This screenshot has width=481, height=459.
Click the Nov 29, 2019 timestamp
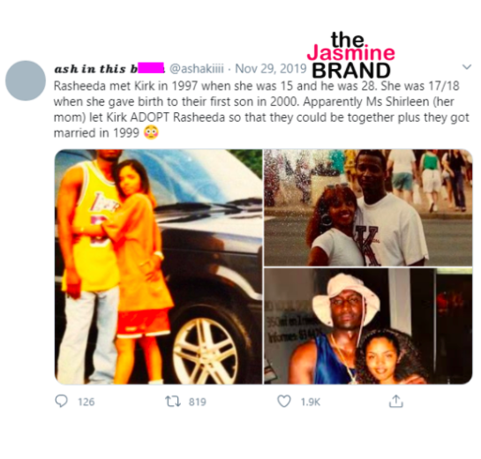pos(271,69)
